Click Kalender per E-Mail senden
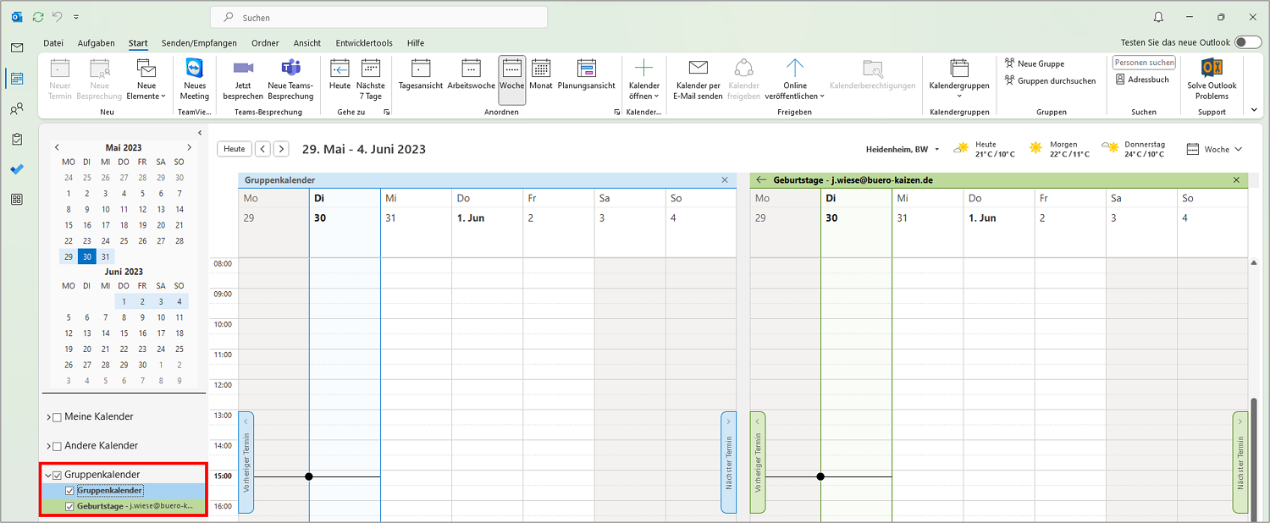1270x523 pixels. pos(698,80)
